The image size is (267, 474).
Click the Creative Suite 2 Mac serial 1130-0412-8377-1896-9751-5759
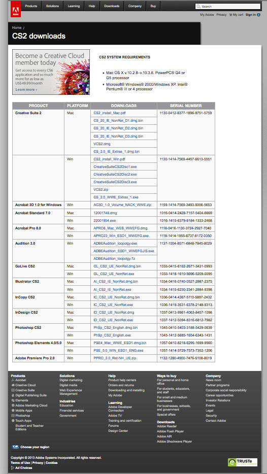[186, 113]
